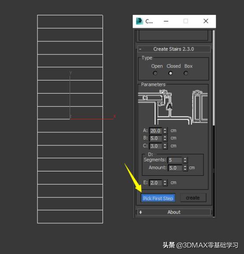Expand the About rollout
Image resolution: width=244 pixels, height=254 pixels.
point(174,212)
